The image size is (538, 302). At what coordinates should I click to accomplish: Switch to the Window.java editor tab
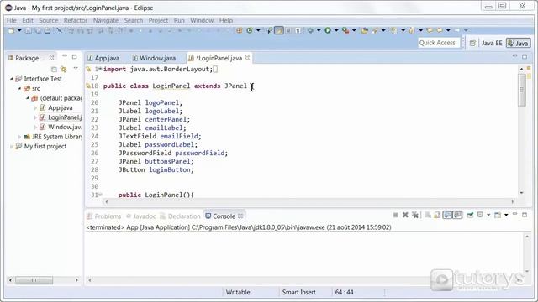coord(154,58)
